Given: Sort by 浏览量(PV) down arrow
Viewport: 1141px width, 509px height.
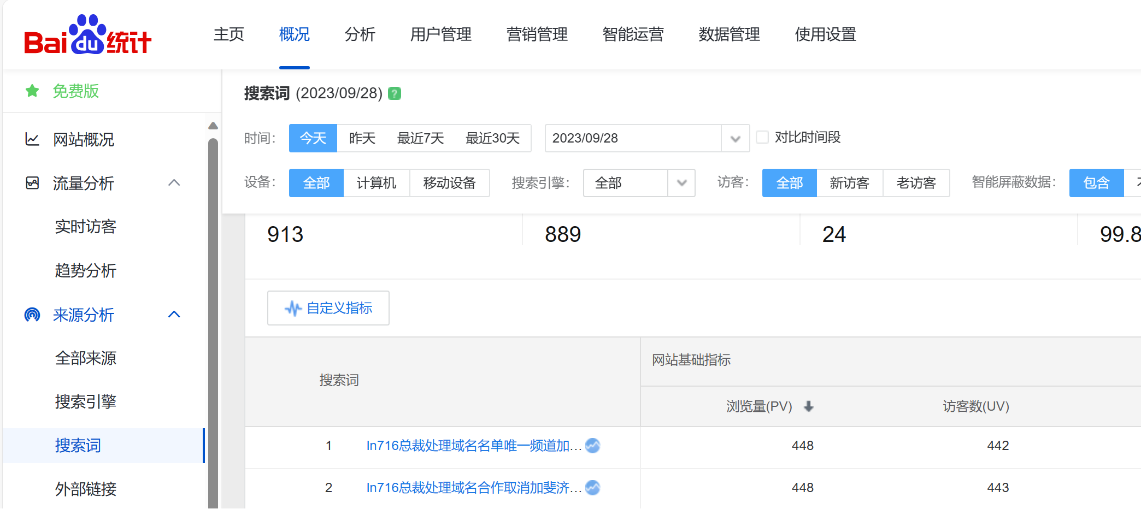Looking at the screenshot, I should point(809,406).
